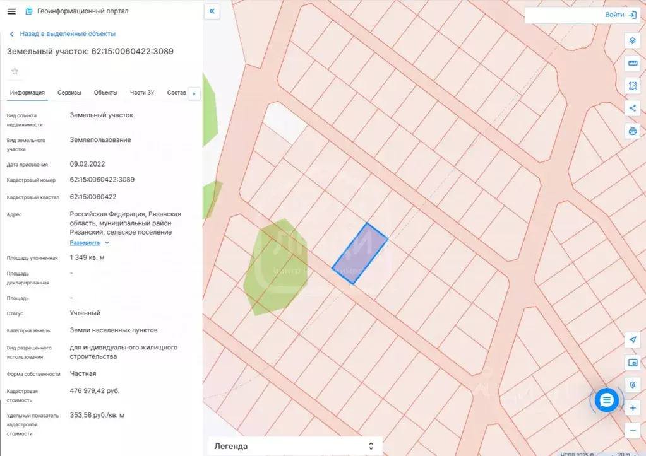Share the current map view
This screenshot has width=646, height=456.
(x=633, y=108)
